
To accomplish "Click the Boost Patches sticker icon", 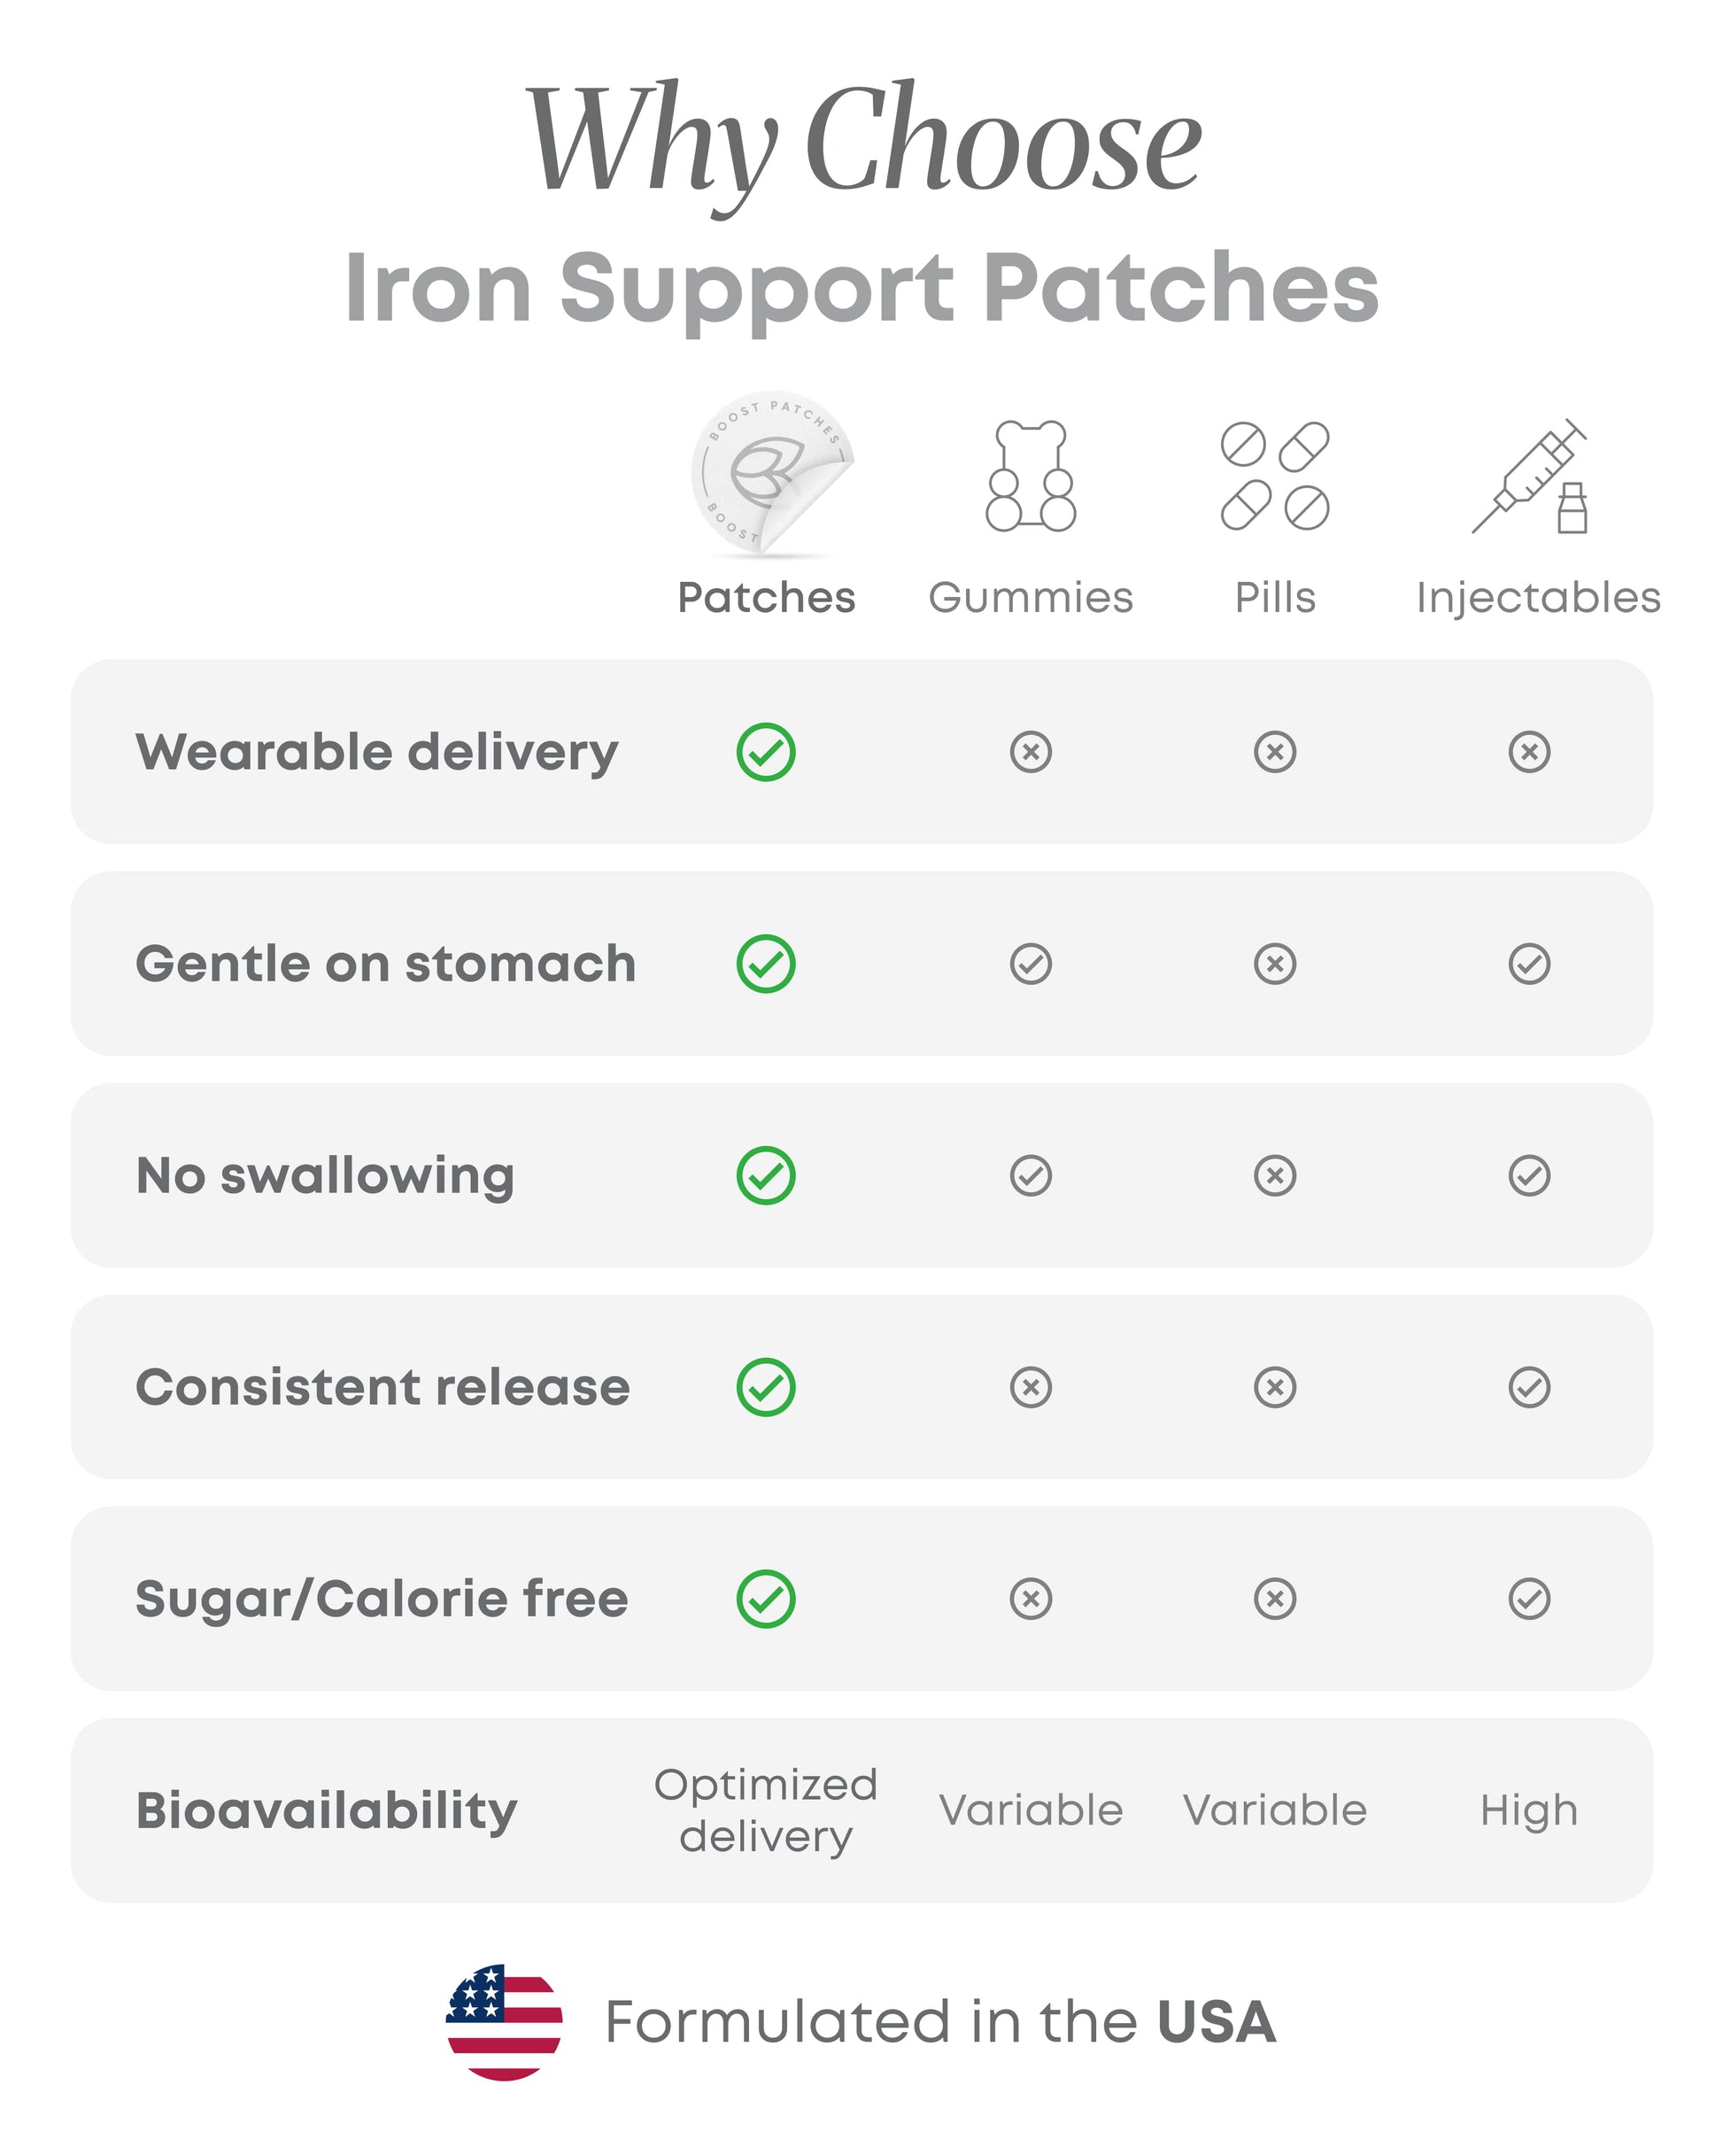I will 768,472.
